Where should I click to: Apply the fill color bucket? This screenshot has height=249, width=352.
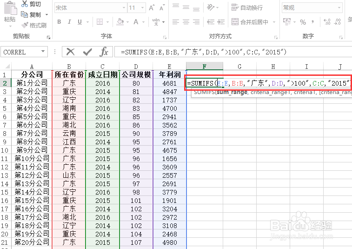click(120, 22)
